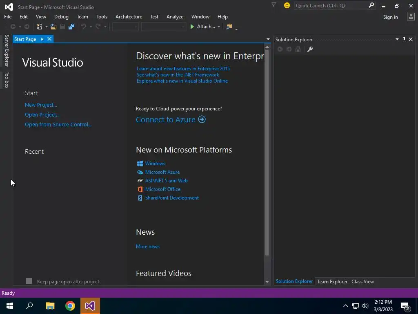Open the Undo history dropdown arrow

(x=91, y=27)
